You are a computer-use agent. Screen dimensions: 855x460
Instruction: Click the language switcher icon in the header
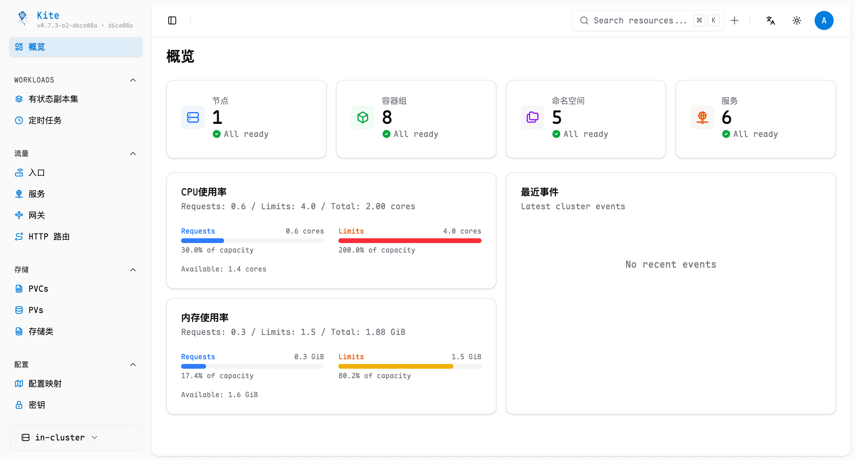click(770, 20)
